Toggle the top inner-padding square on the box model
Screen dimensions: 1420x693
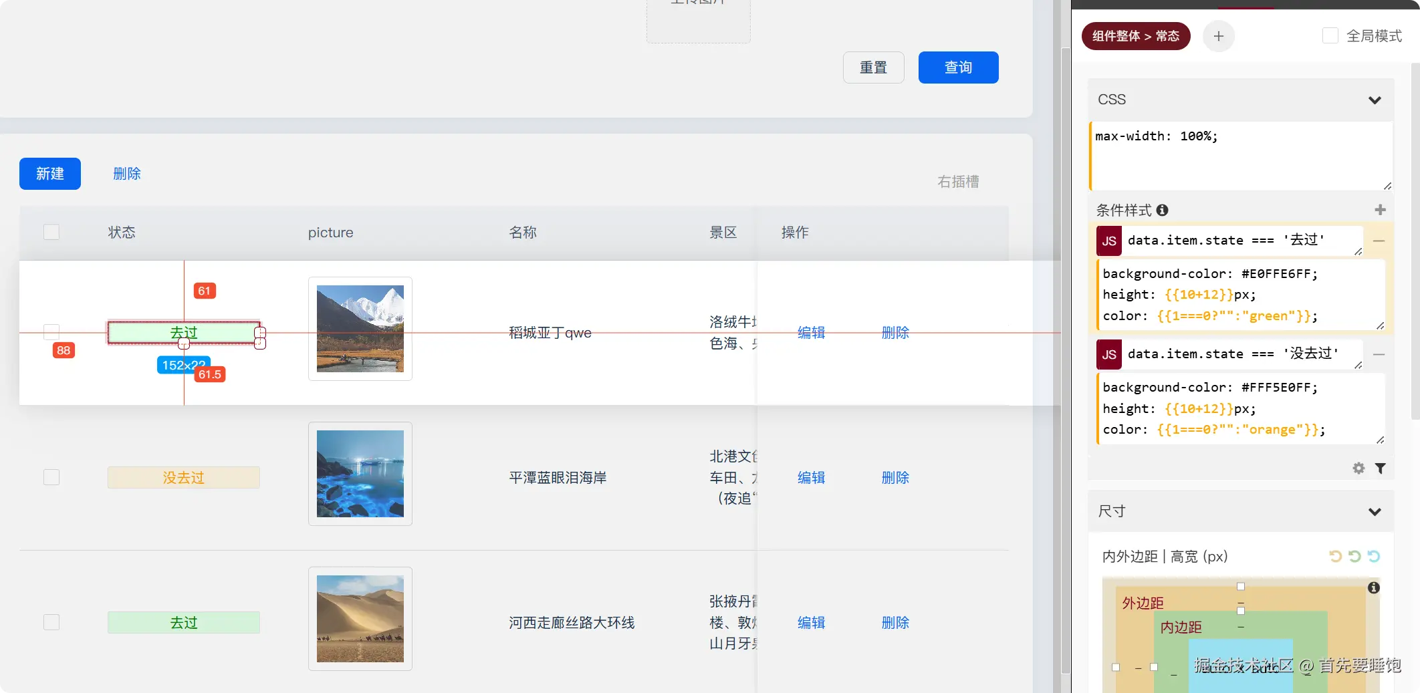click(1241, 610)
